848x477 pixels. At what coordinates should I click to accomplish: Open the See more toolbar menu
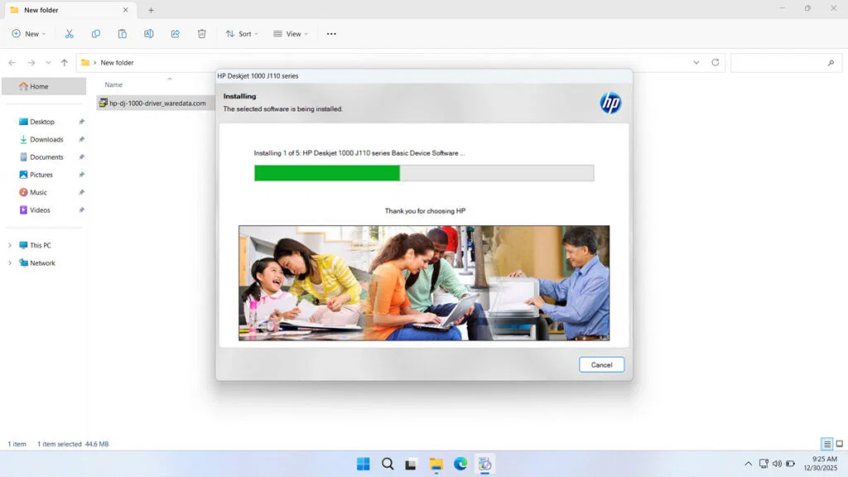[x=331, y=33]
